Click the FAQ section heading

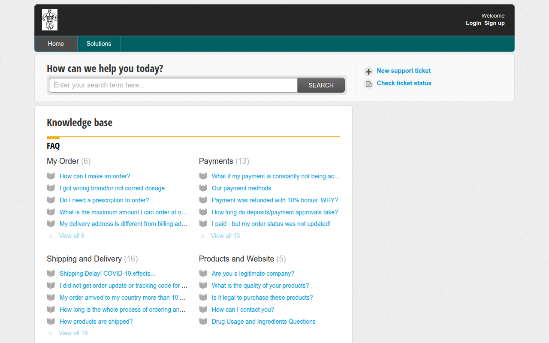coord(53,146)
